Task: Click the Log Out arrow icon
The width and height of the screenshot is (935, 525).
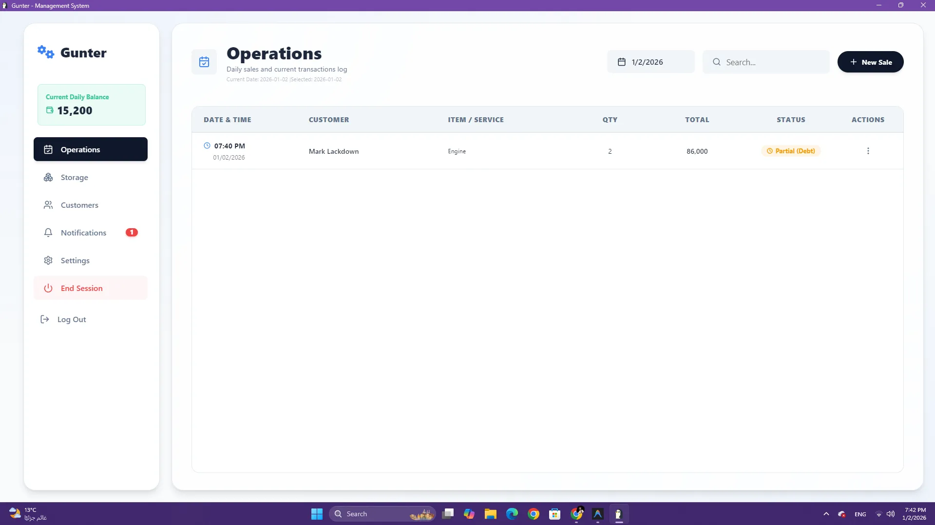Action: [45, 319]
